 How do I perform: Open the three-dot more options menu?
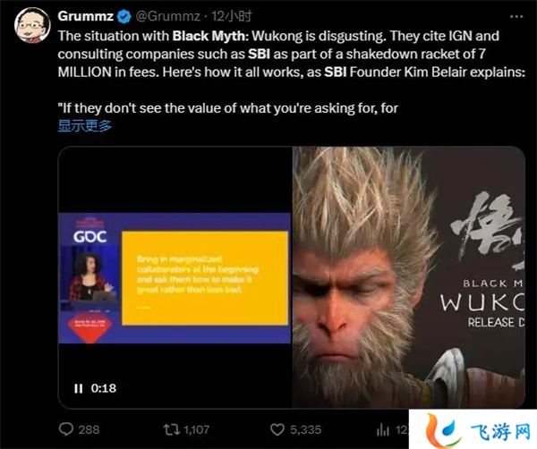click(x=516, y=16)
